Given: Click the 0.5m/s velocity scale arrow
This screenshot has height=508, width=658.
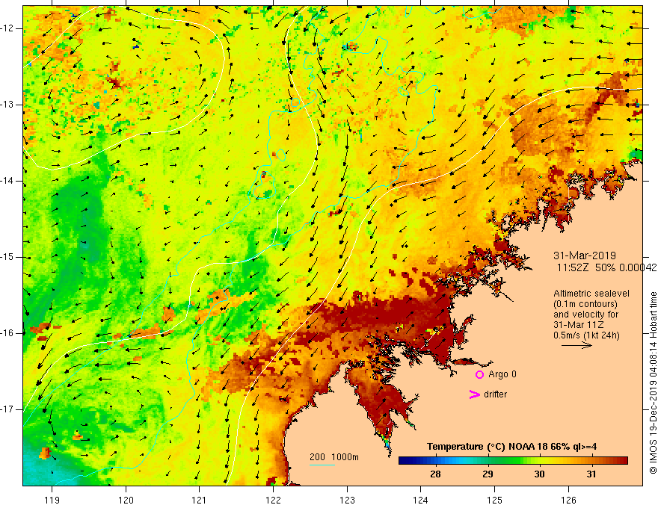Looking at the screenshot, I should click(576, 345).
